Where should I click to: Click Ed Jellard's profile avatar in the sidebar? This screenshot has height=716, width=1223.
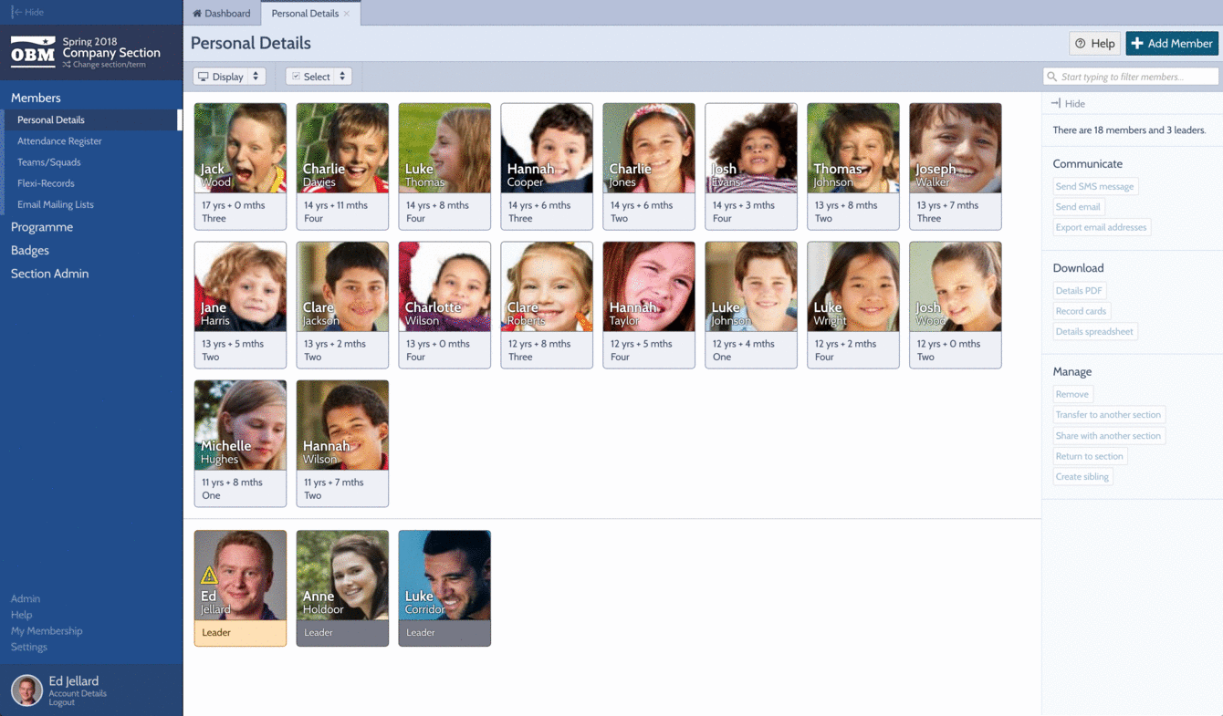point(26,690)
